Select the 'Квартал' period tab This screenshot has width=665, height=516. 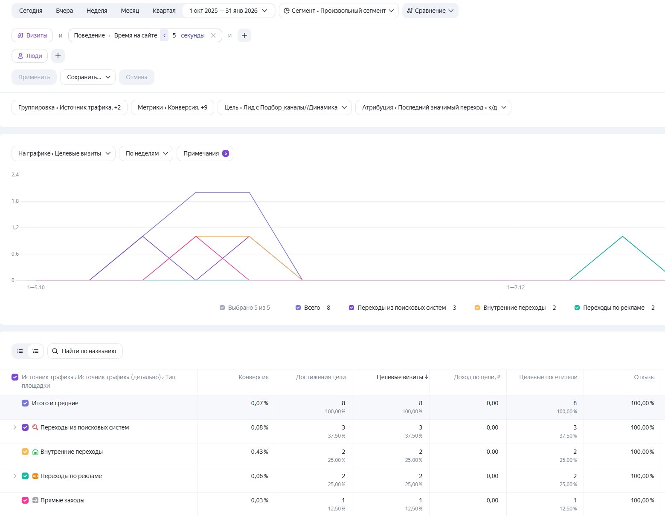(x=164, y=11)
